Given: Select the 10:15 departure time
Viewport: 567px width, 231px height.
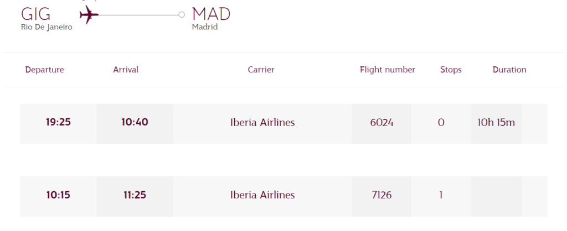Looking at the screenshot, I should [x=58, y=195].
